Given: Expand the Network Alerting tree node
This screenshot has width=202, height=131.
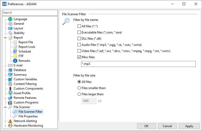Looking at the screenshot, I should 5,121.
